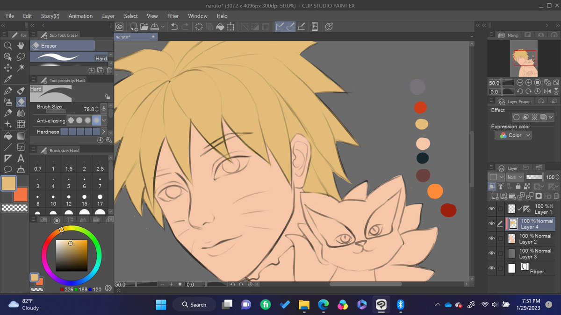Screen dimensions: 561x315
Task: Select the Balloon tool
Action: 8,169
